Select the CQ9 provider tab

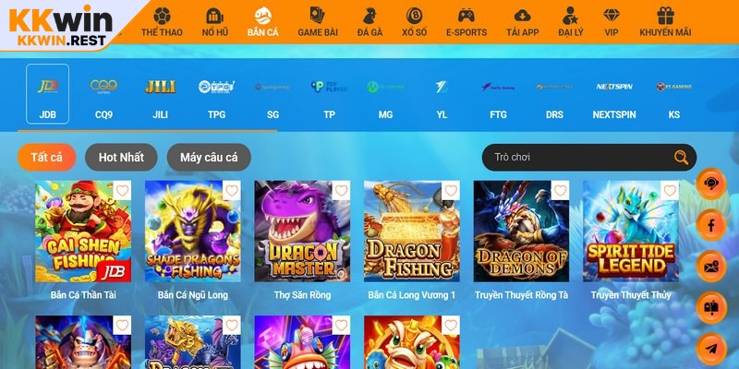(103, 95)
